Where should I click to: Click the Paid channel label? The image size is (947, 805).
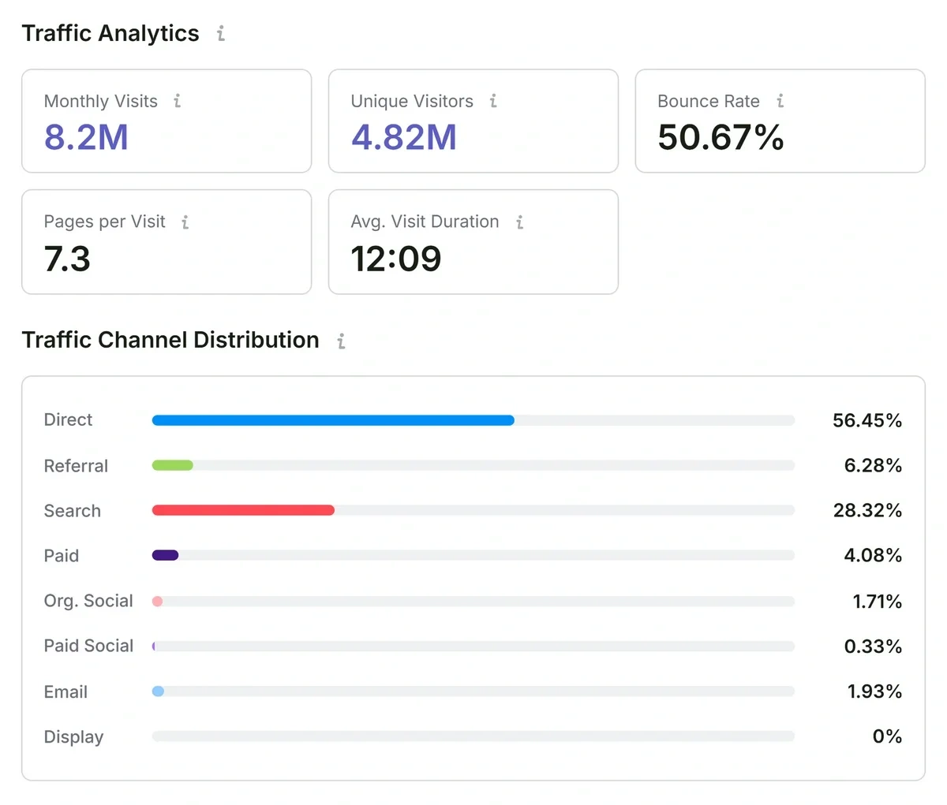62,555
